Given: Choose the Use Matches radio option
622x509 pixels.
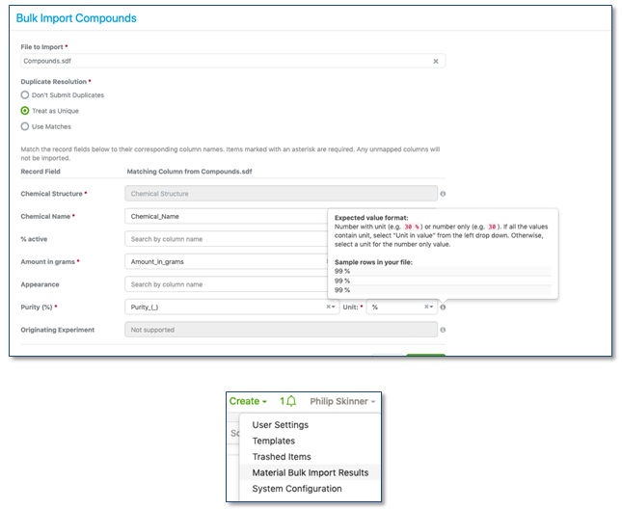Looking at the screenshot, I should (25, 126).
